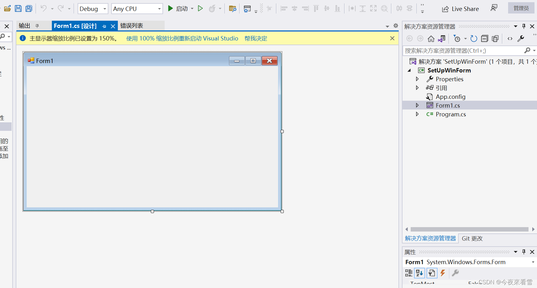The width and height of the screenshot is (537, 288).
Task: Toggle Show All Files in Solution Explorer
Action: [x=495, y=39]
